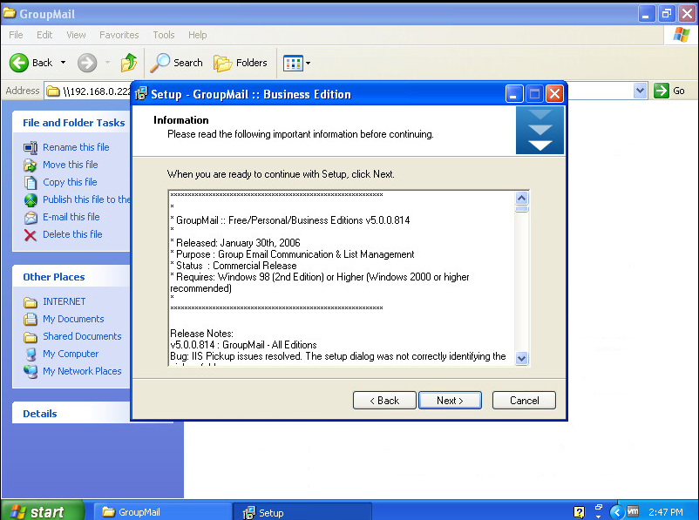699x520 pixels.
Task: Click the Windows start button
Action: pyautogui.click(x=42, y=511)
